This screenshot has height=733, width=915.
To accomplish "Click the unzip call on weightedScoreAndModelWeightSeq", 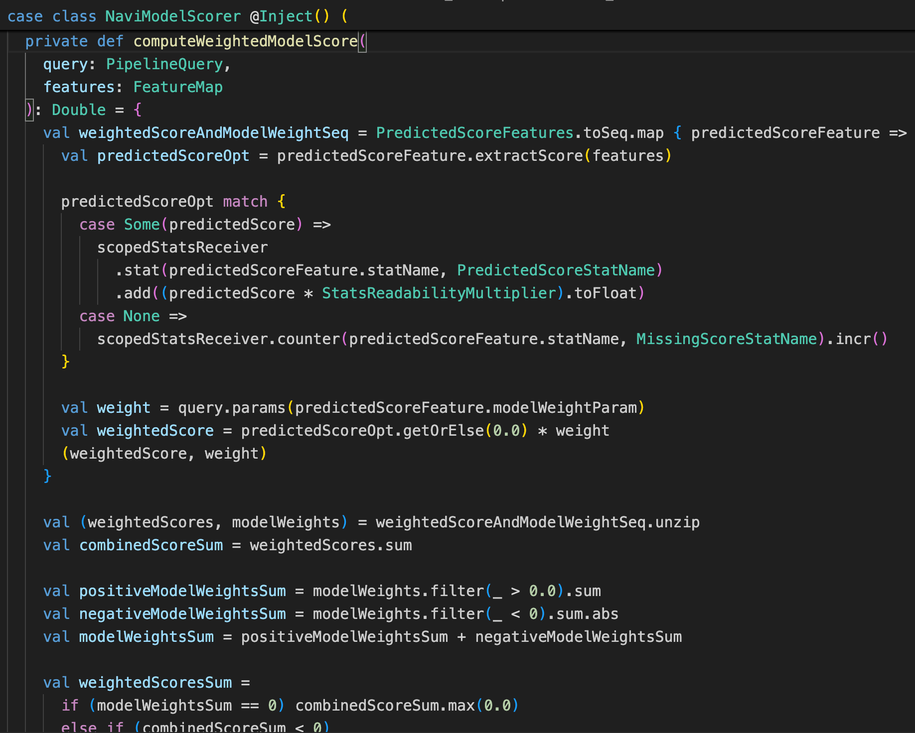I will [677, 522].
